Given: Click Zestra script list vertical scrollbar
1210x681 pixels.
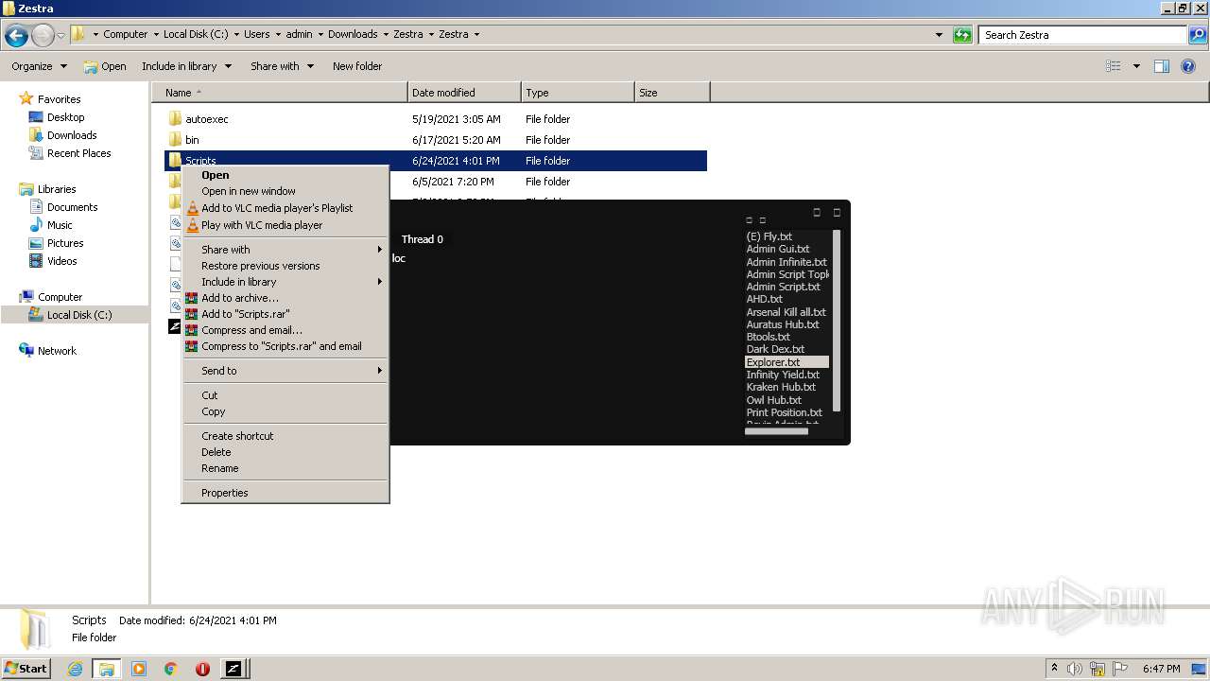Looking at the screenshot, I should (837, 322).
